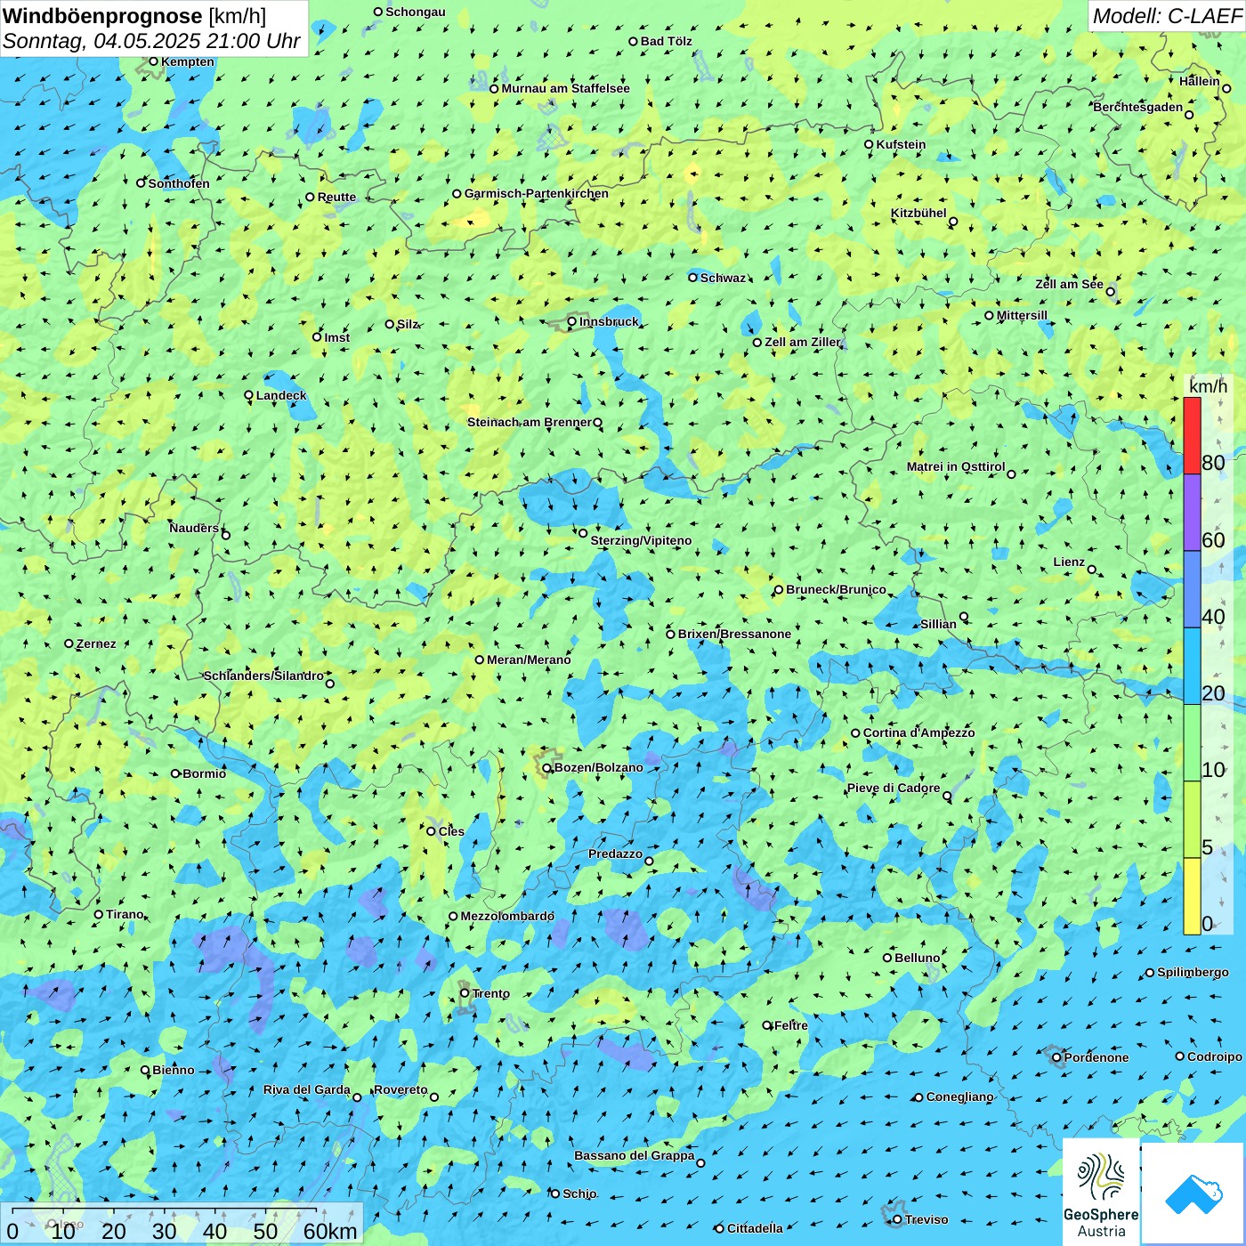Click the Trento label

click(490, 993)
